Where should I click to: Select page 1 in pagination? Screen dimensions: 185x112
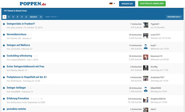pyautogui.click(x=4, y=17)
